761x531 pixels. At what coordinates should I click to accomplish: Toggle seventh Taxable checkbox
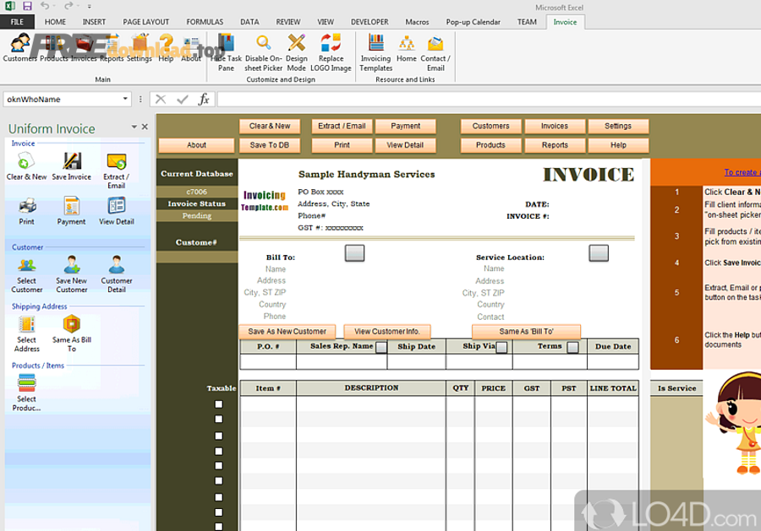point(219,497)
